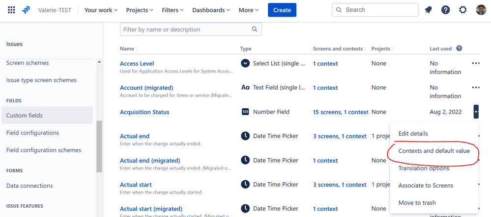The height and width of the screenshot is (217, 491).
Task: Click the sidebar scroll up arrow
Action: (x=99, y=62)
